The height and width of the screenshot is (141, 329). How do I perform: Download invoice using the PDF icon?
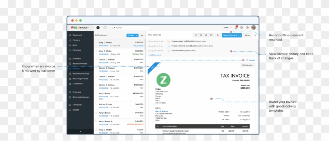201,36
